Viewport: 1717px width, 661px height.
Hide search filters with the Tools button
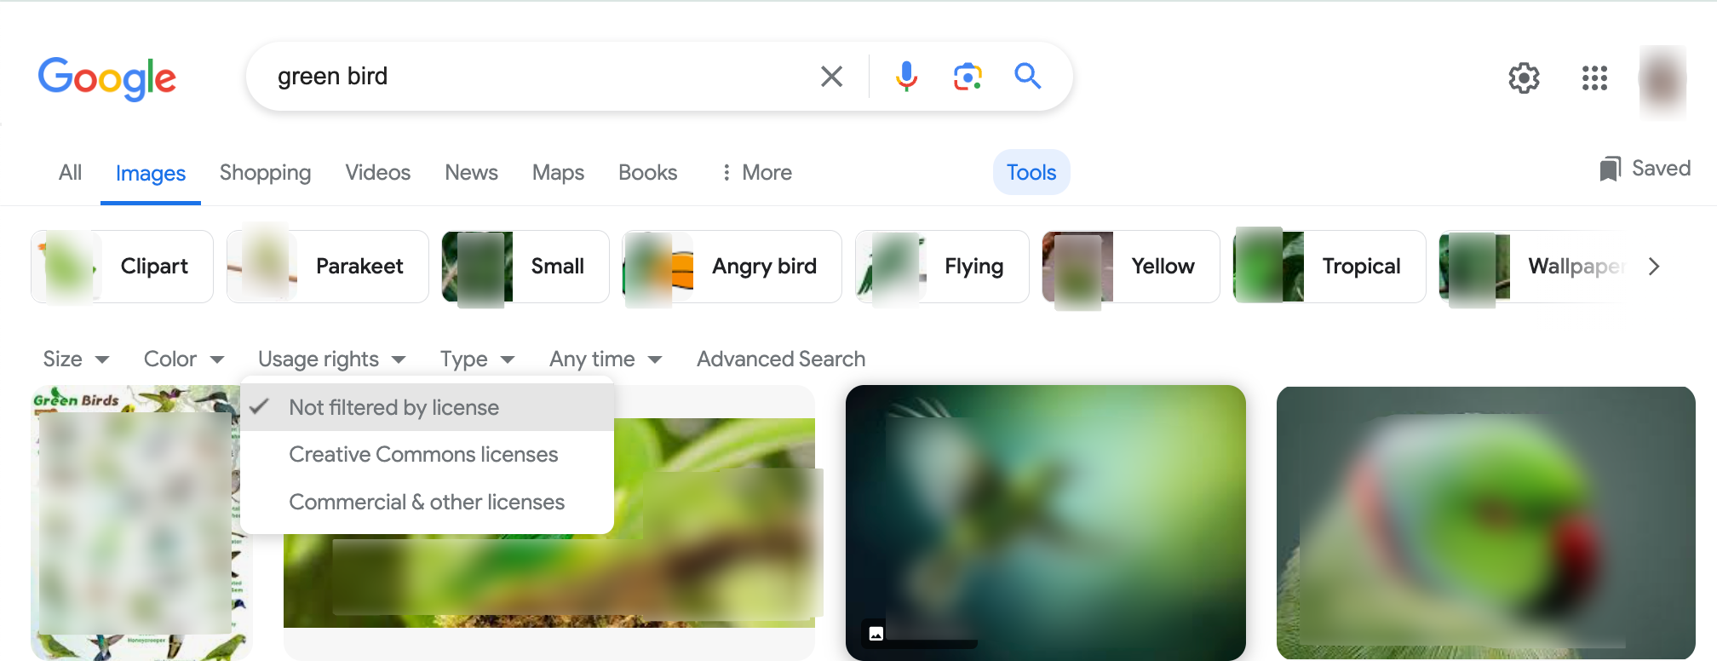[1031, 172]
